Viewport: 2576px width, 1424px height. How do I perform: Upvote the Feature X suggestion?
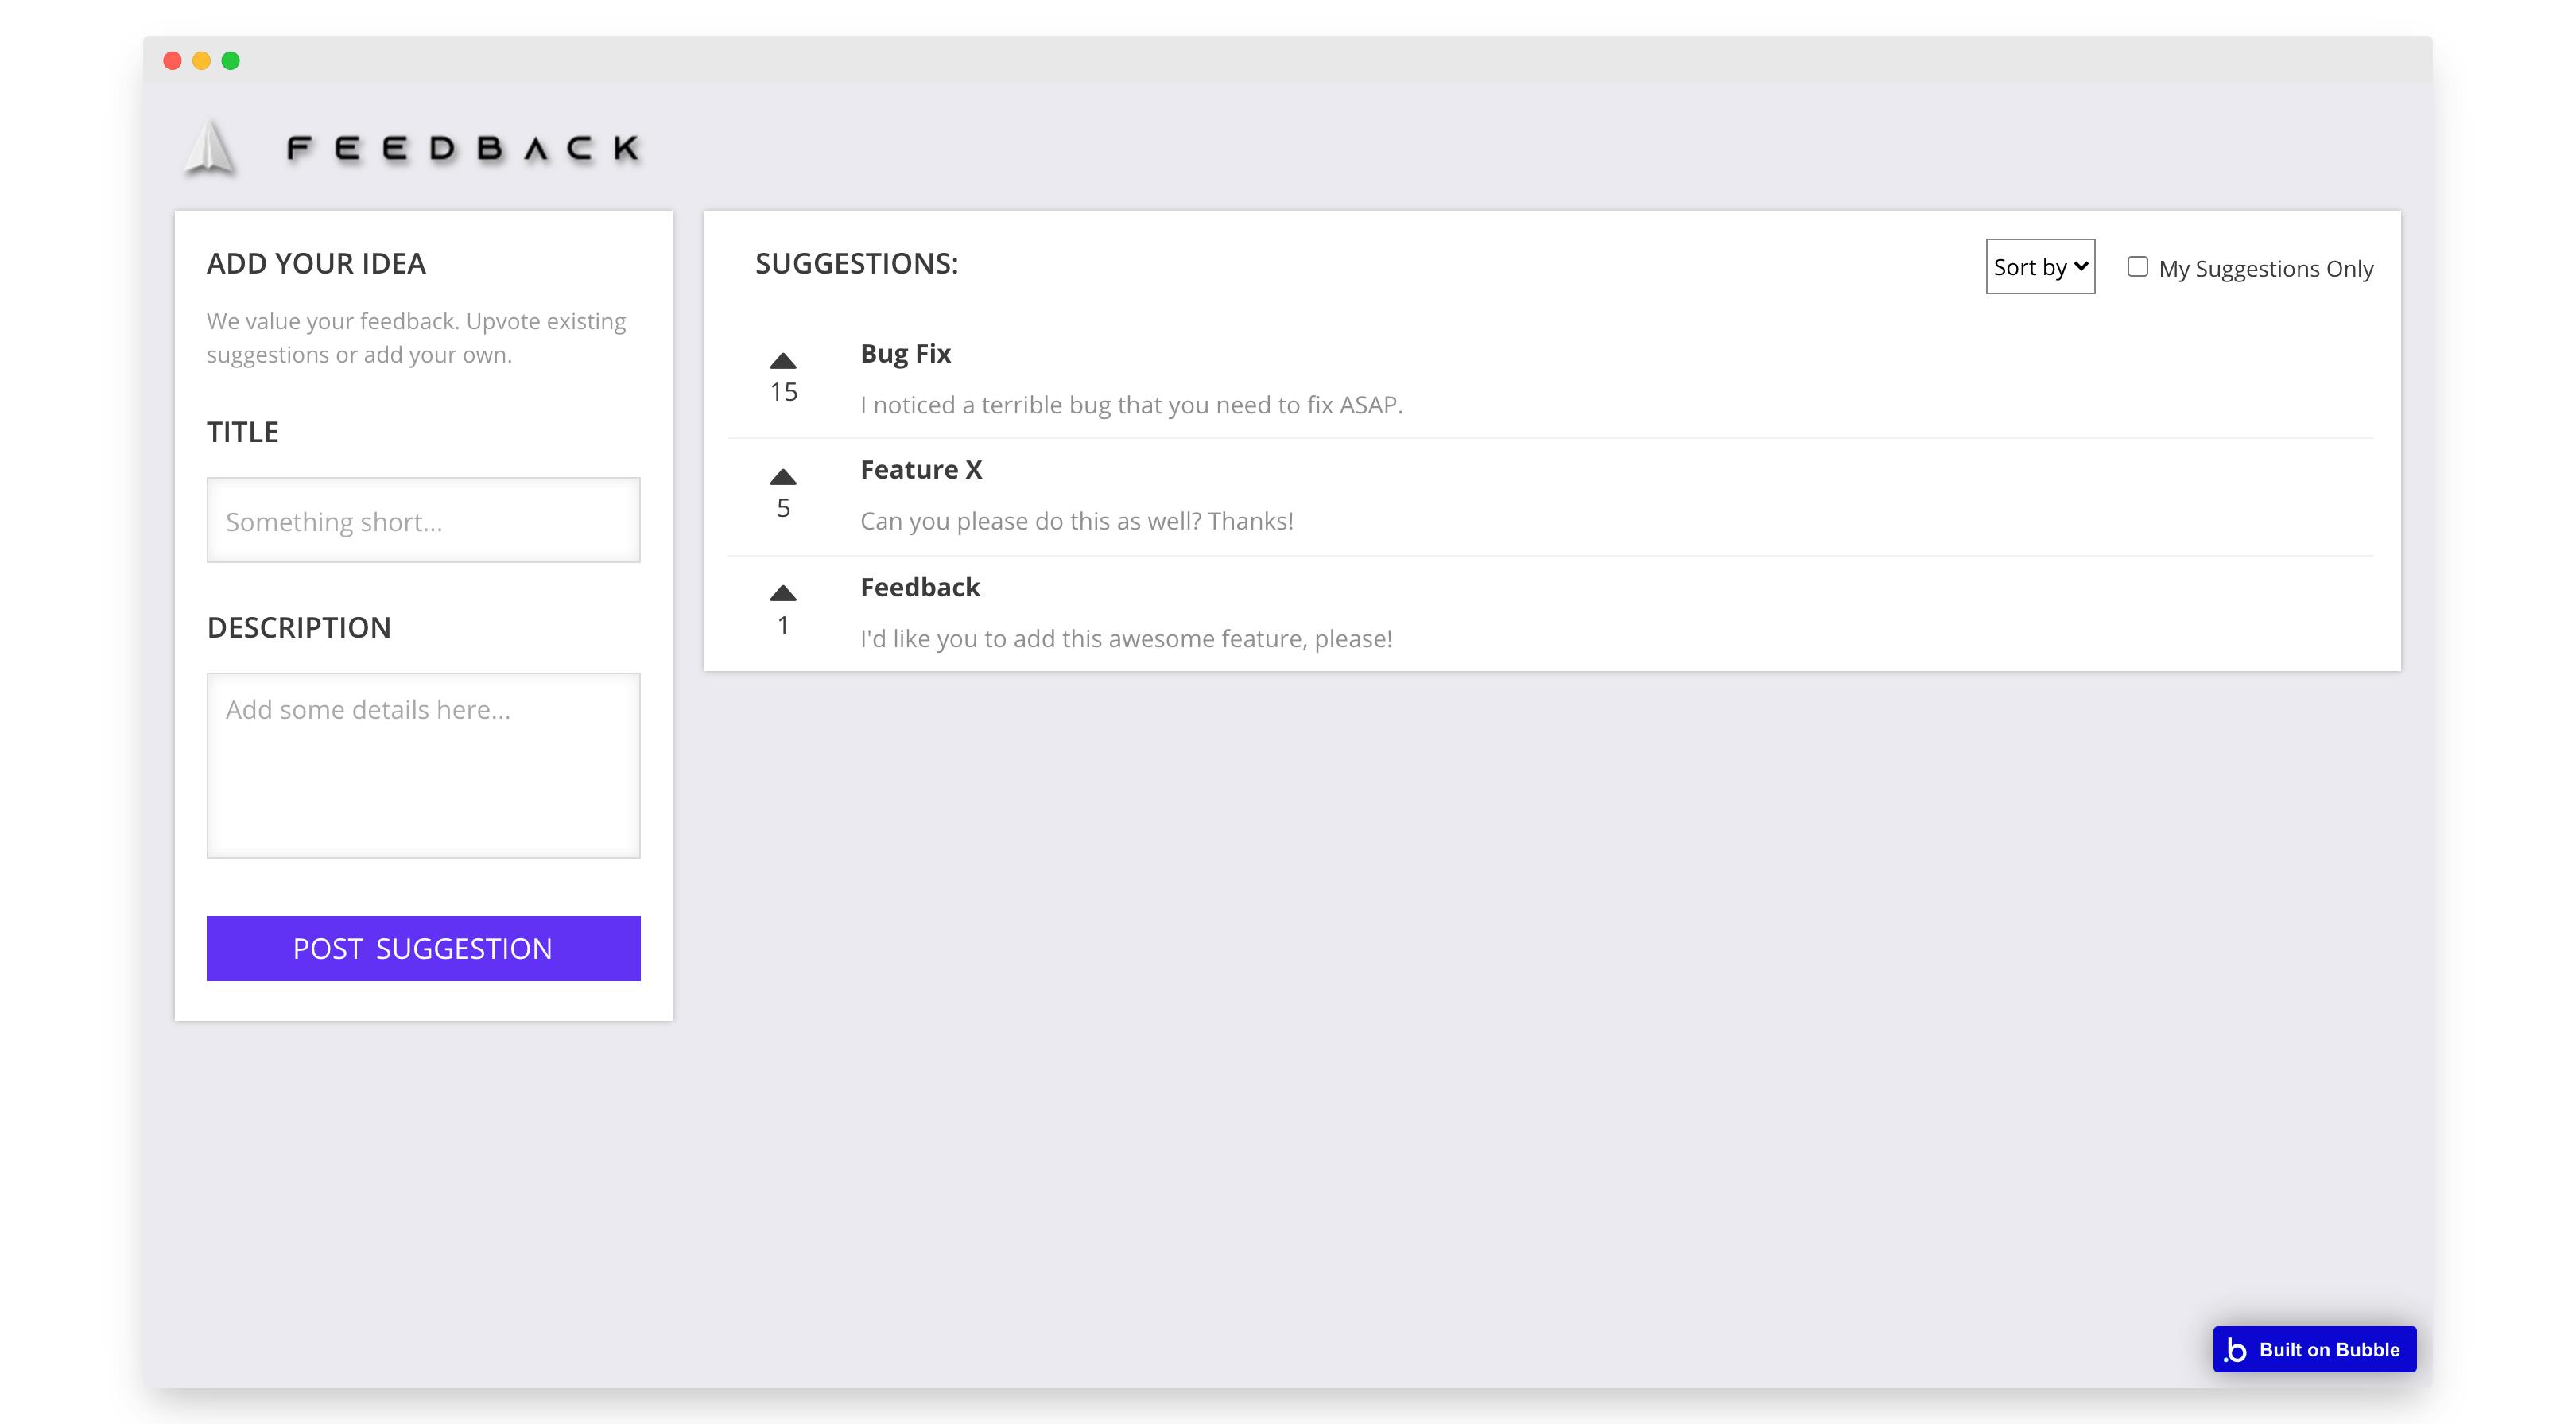pyautogui.click(x=783, y=477)
